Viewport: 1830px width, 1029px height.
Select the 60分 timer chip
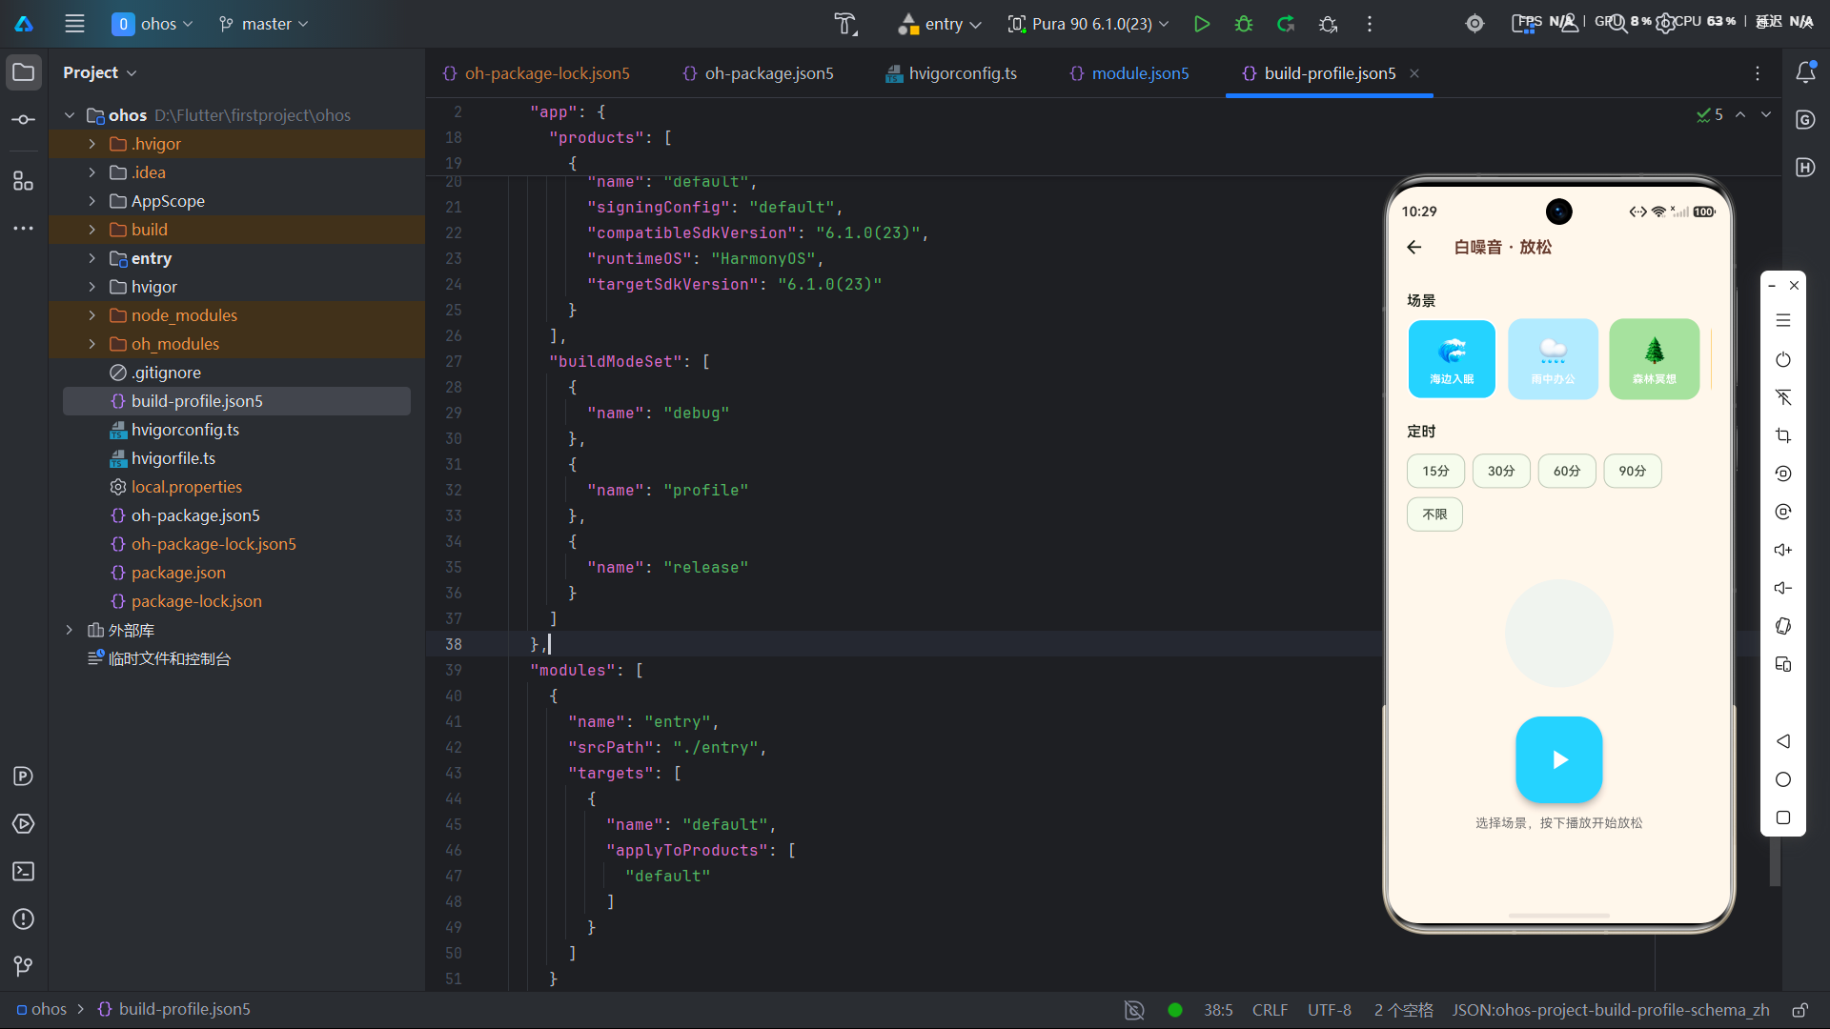[x=1567, y=471]
